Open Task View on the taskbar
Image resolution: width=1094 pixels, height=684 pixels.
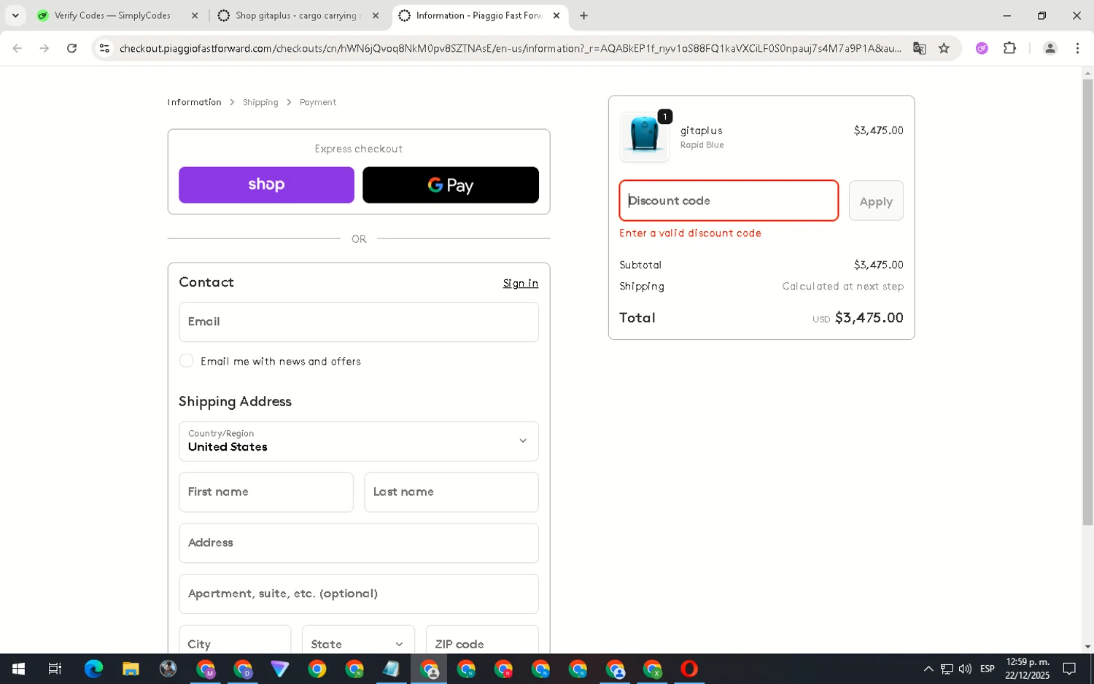55,669
